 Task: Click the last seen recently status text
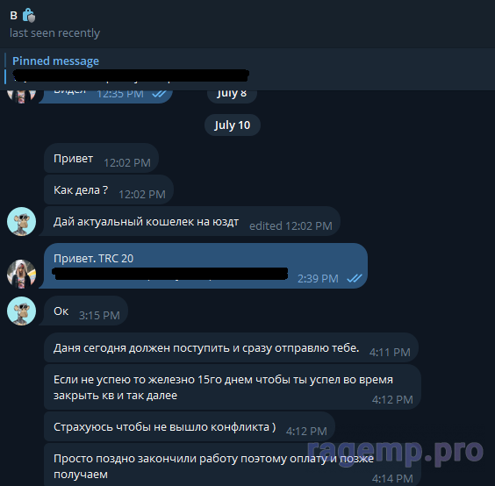click(x=55, y=32)
